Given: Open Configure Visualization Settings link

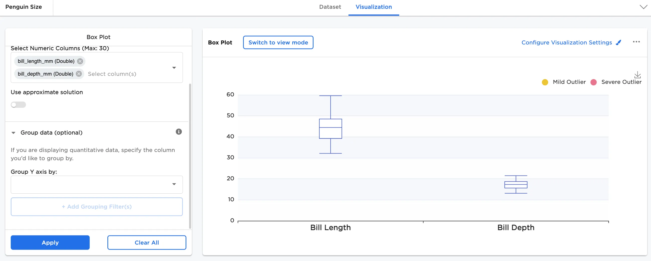Looking at the screenshot, I should point(566,42).
